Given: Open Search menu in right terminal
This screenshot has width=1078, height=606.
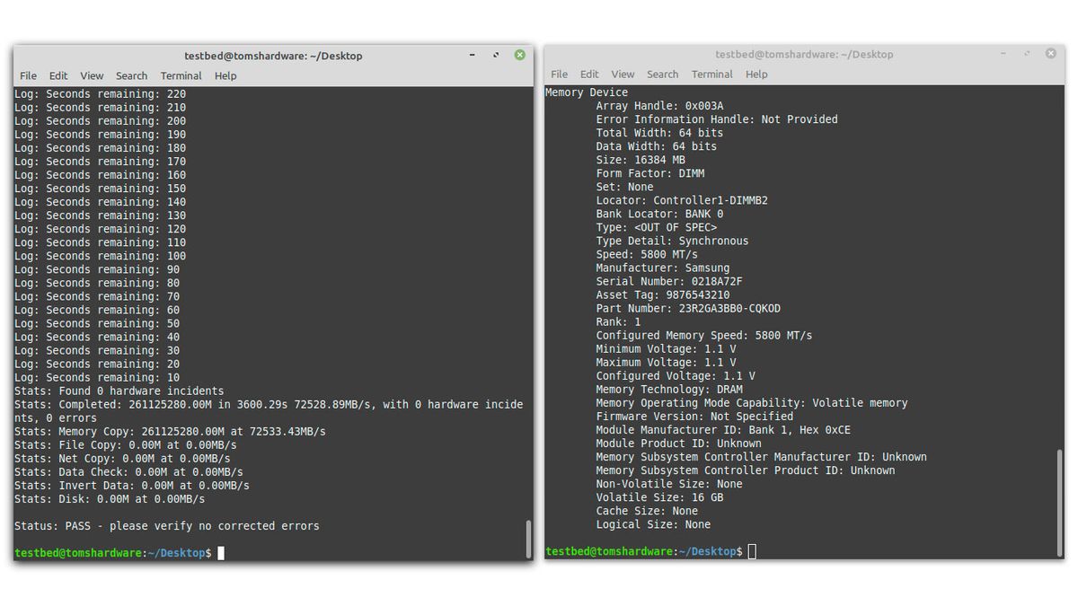Looking at the screenshot, I should [662, 75].
